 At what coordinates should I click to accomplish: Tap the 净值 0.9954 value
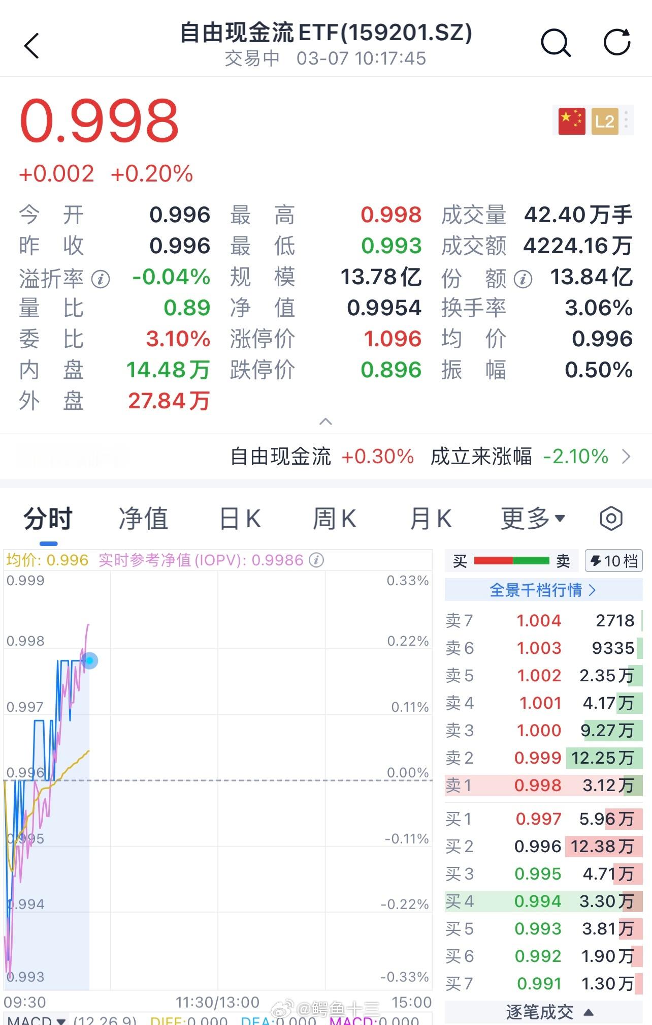pos(384,308)
